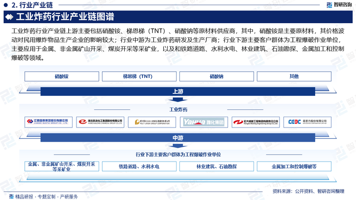Click the 宏大爆破工程集团 company logo
This screenshot has height=200, width=356.
pos(255,122)
